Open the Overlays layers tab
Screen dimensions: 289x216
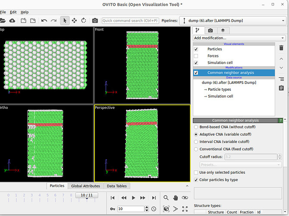(x=223, y=31)
